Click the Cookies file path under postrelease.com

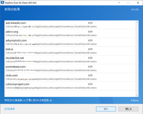pyautogui.click(x=51, y=70)
